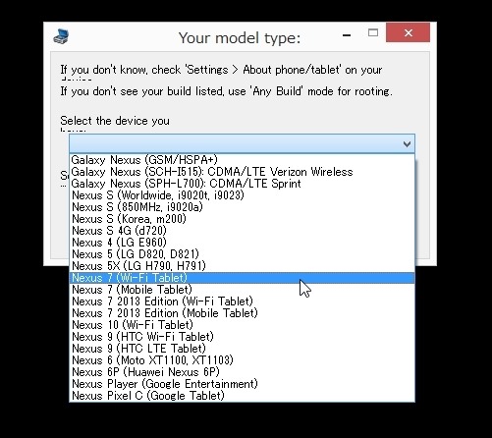This screenshot has height=438, width=492.
Task: Select Nexus S (Worldwide, i9020t, i9023)
Action: [x=242, y=195]
